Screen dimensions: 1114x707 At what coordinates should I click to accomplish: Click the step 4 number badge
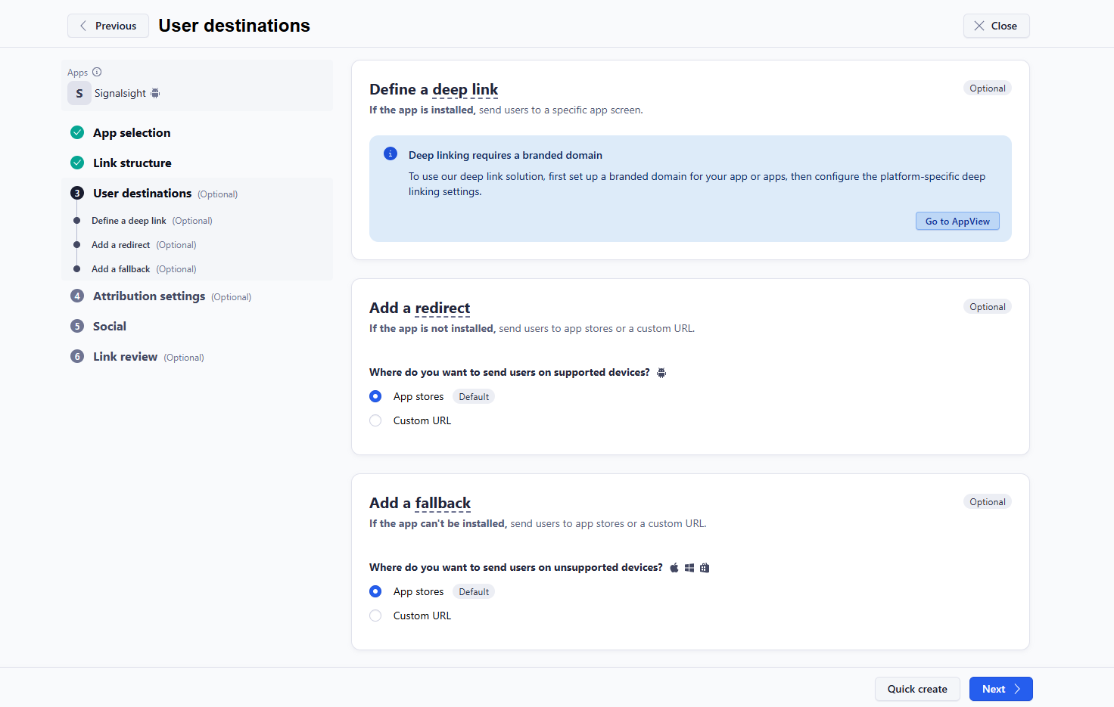77,296
